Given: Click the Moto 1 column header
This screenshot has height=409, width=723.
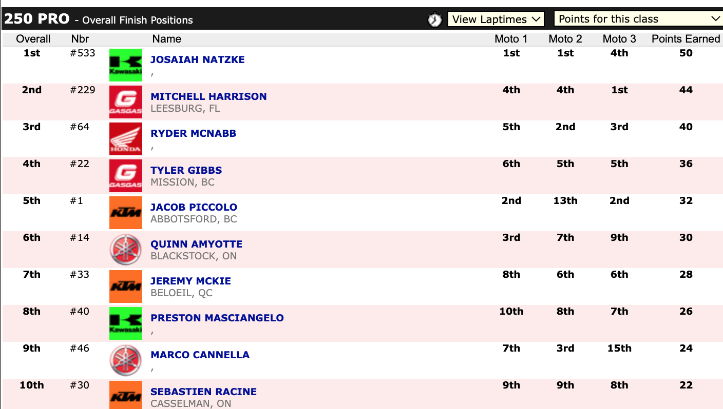Looking at the screenshot, I should coord(511,39).
